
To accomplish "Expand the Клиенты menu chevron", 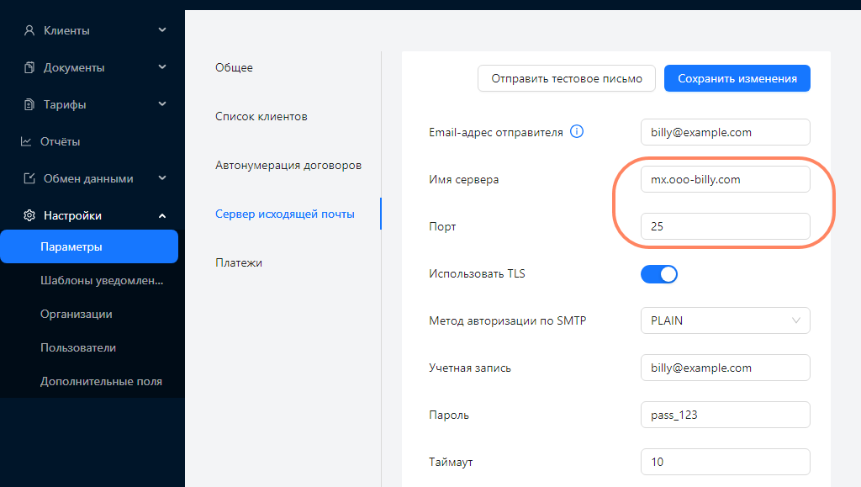I will point(162,31).
